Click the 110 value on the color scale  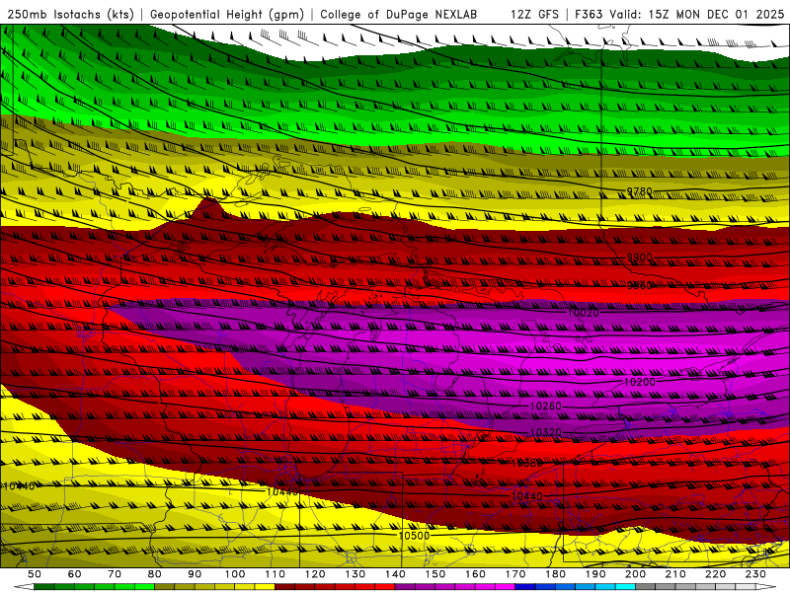(x=276, y=574)
